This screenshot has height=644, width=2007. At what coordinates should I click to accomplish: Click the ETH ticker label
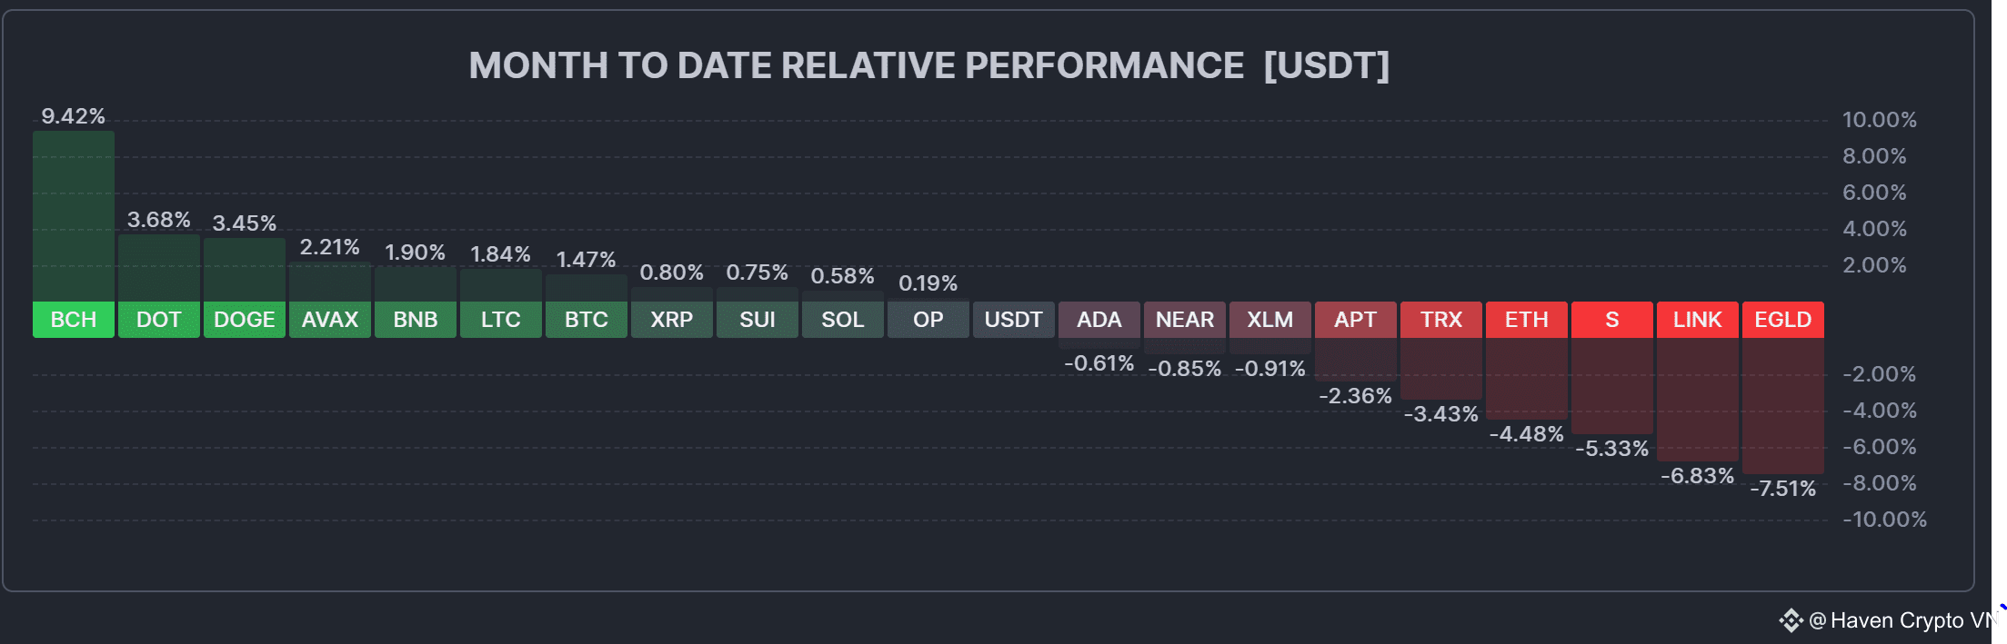[1527, 320]
